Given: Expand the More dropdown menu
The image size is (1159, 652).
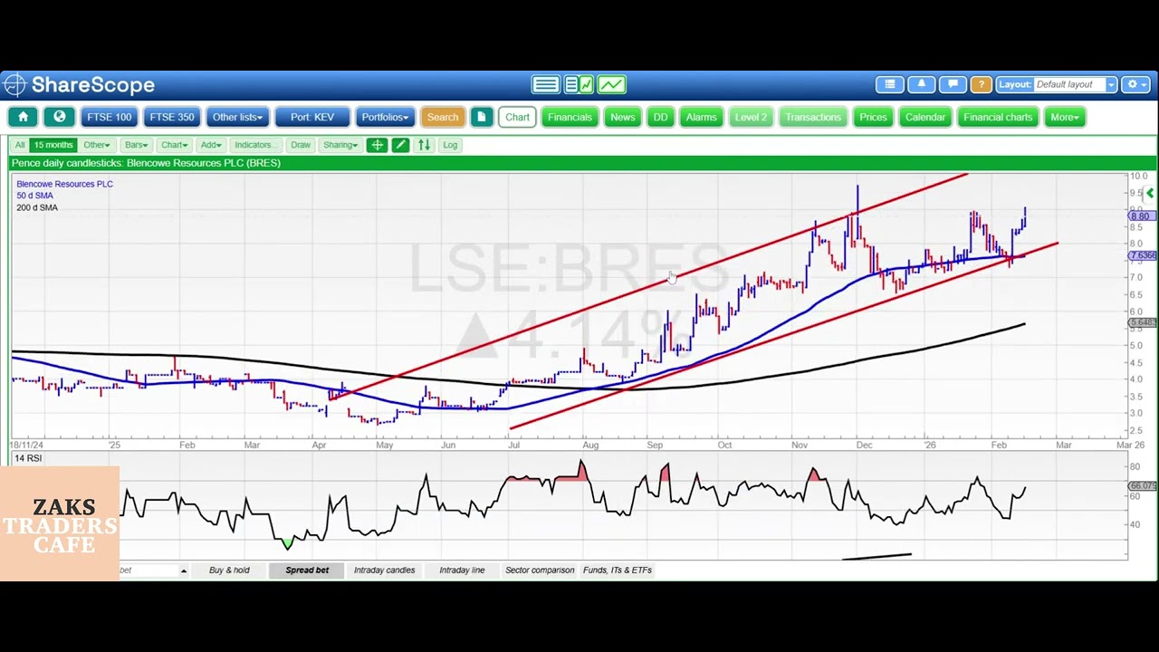Looking at the screenshot, I should [1064, 117].
